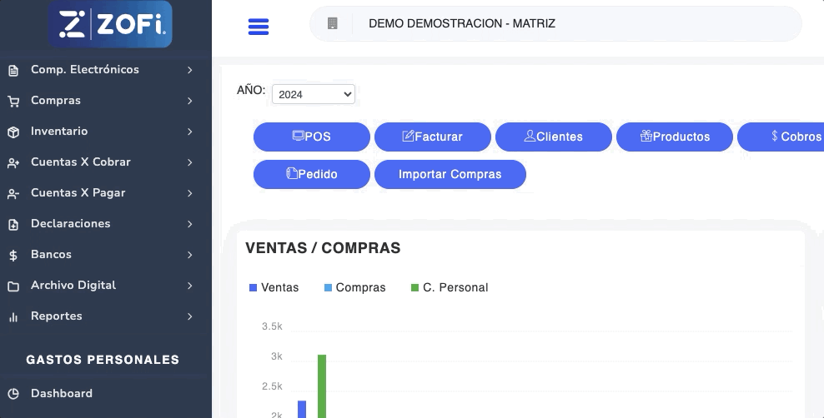824x418 pixels.
Task: Click the green C. Personal chart bar
Action: (322, 386)
